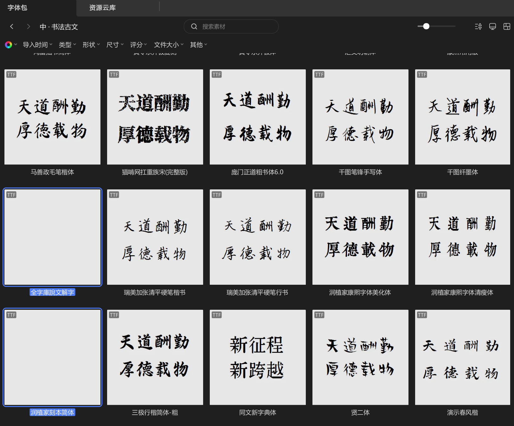Viewport: 514px width, 426px height.
Task: Expand the 其他 filter dropdown
Action: tap(199, 45)
